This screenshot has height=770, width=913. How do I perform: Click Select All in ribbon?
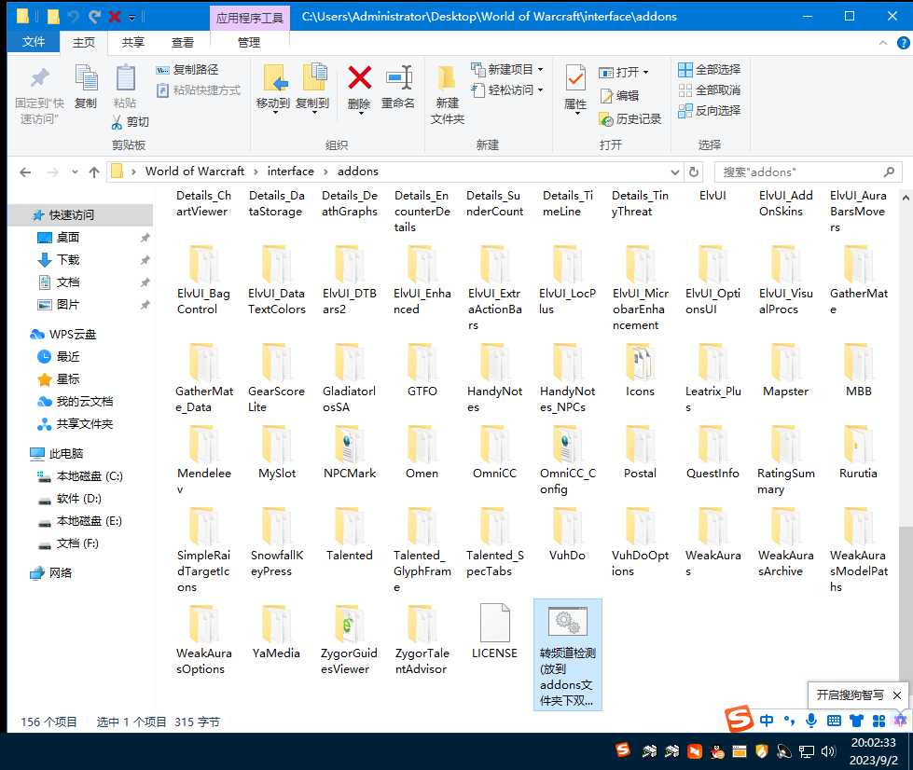click(x=709, y=70)
